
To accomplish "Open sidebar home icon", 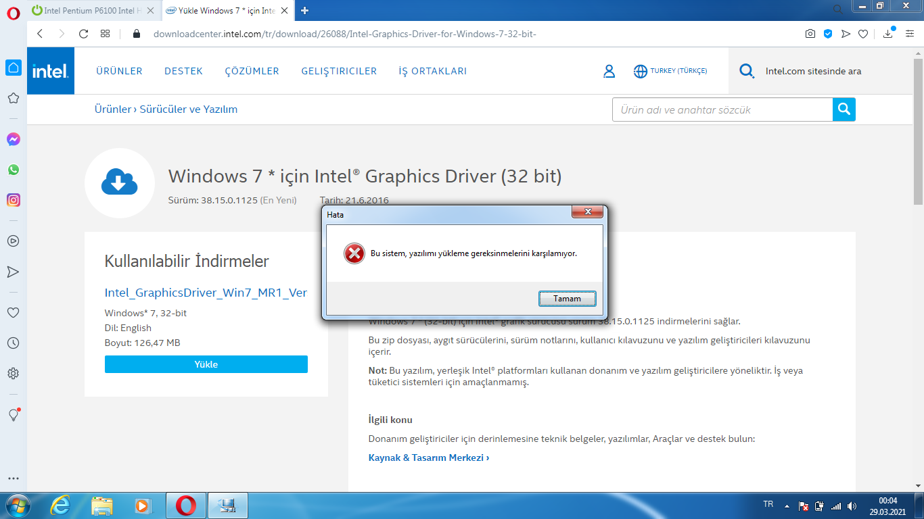I will pos(14,68).
